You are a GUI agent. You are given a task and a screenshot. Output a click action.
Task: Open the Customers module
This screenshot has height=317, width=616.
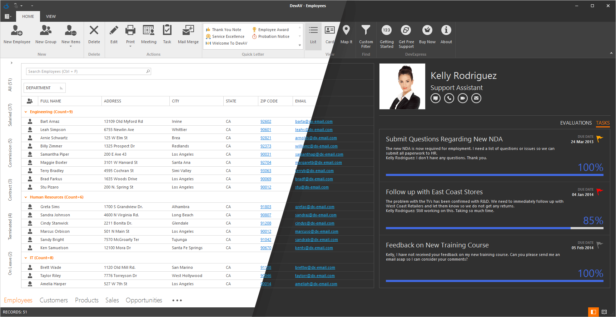54,300
